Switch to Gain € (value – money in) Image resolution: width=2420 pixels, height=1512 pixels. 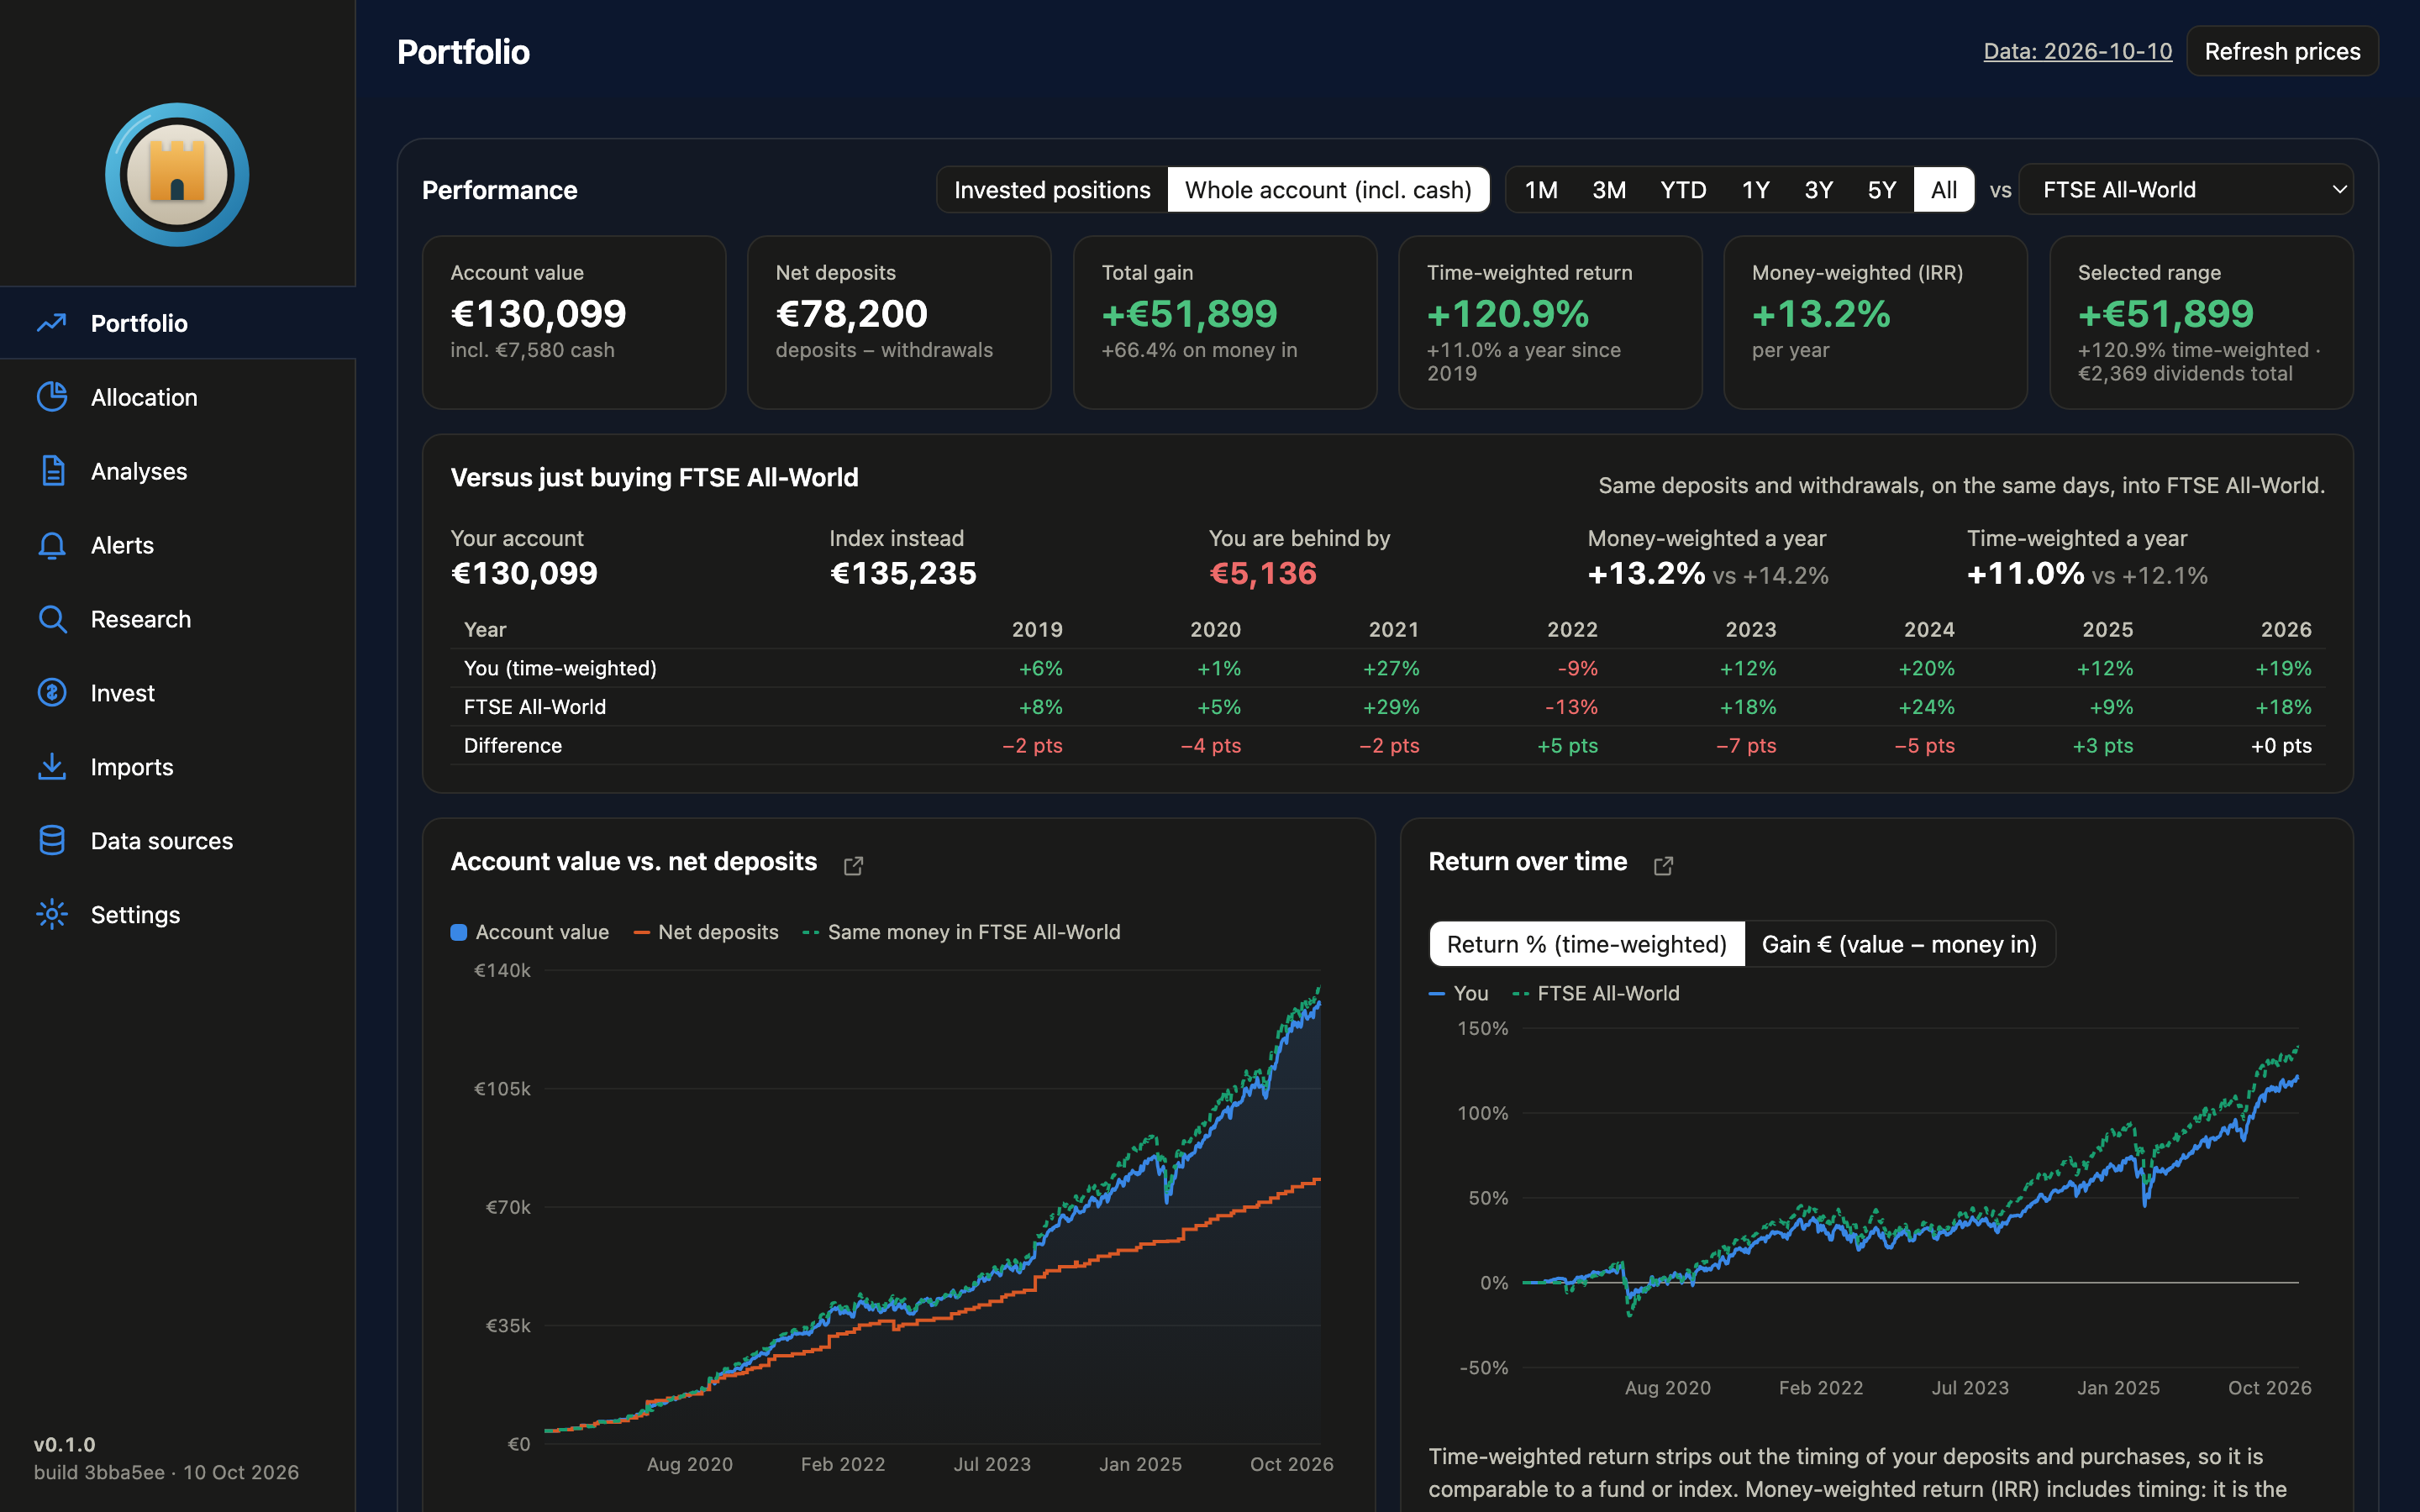point(1899,944)
